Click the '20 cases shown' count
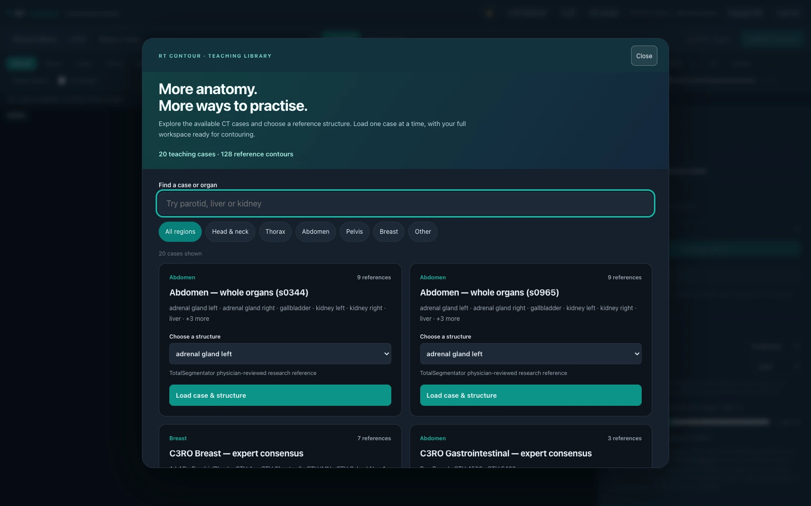The height and width of the screenshot is (506, 811). [x=180, y=254]
